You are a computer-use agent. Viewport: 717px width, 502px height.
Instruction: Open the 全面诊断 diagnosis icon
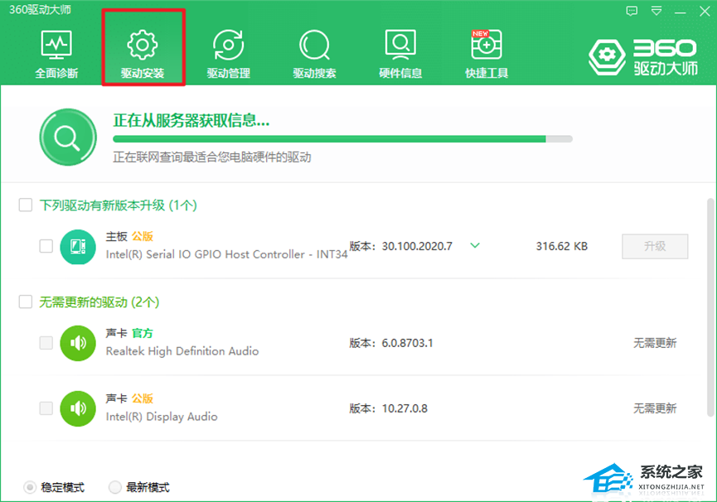point(56,46)
